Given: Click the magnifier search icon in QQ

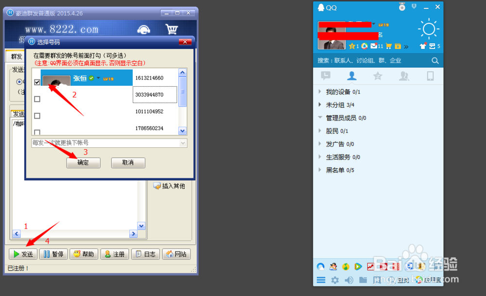Looking at the screenshot, I should (x=435, y=61).
